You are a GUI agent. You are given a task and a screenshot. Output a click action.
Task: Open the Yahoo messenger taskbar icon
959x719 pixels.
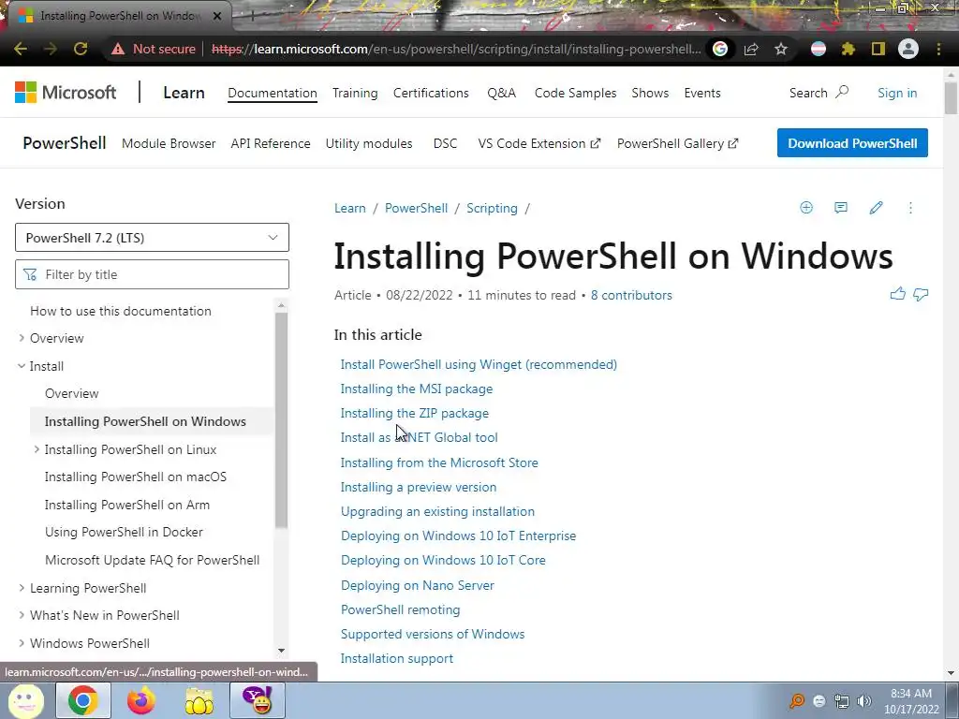click(x=258, y=700)
